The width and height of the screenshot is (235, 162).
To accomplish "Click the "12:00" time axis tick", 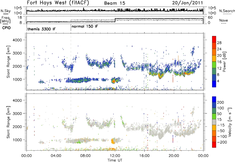I will click(115, 156).
